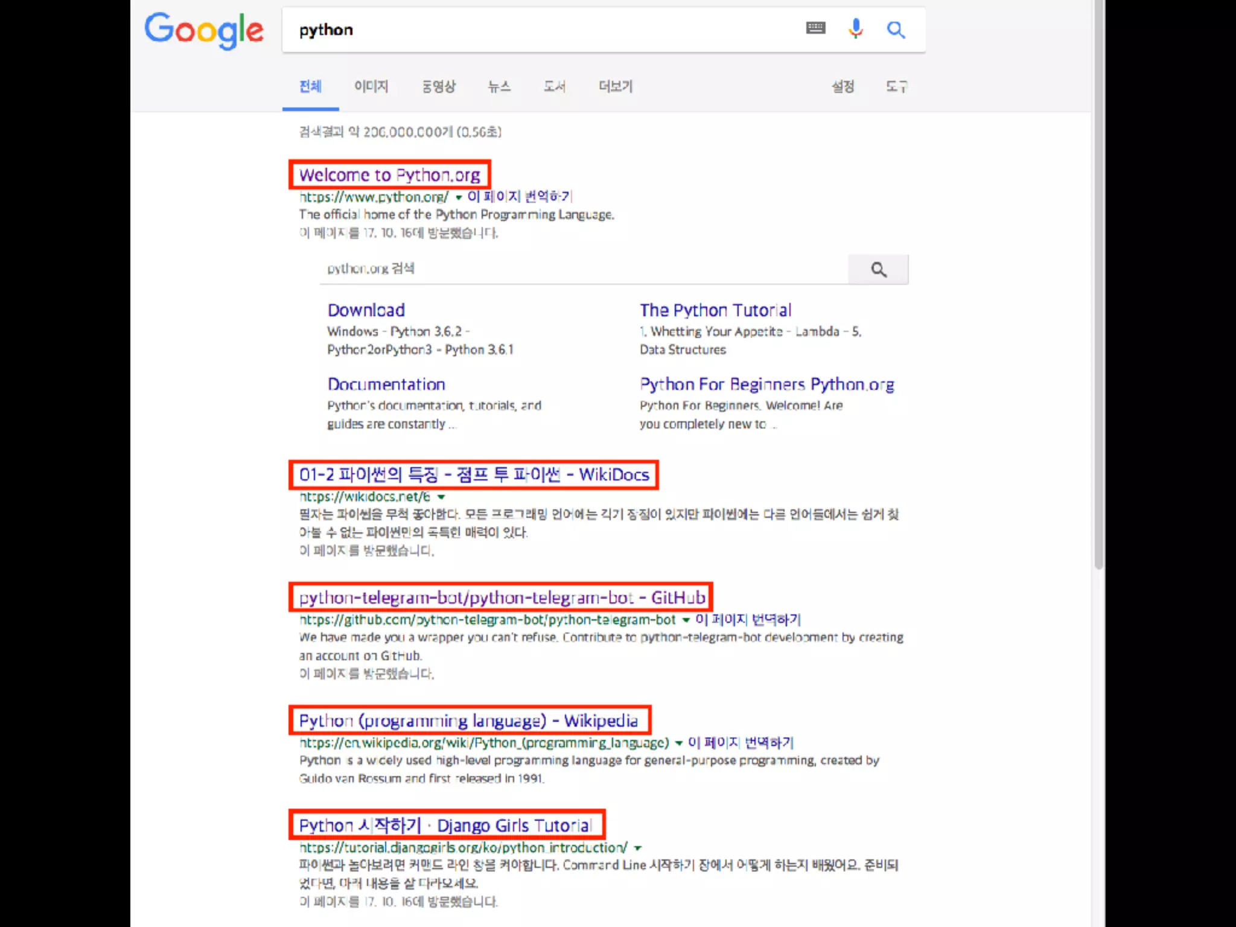Screen dimensions: 1236x927
Task: Open the dropdown arrow beside wikidocs.net URL
Action: coord(441,497)
